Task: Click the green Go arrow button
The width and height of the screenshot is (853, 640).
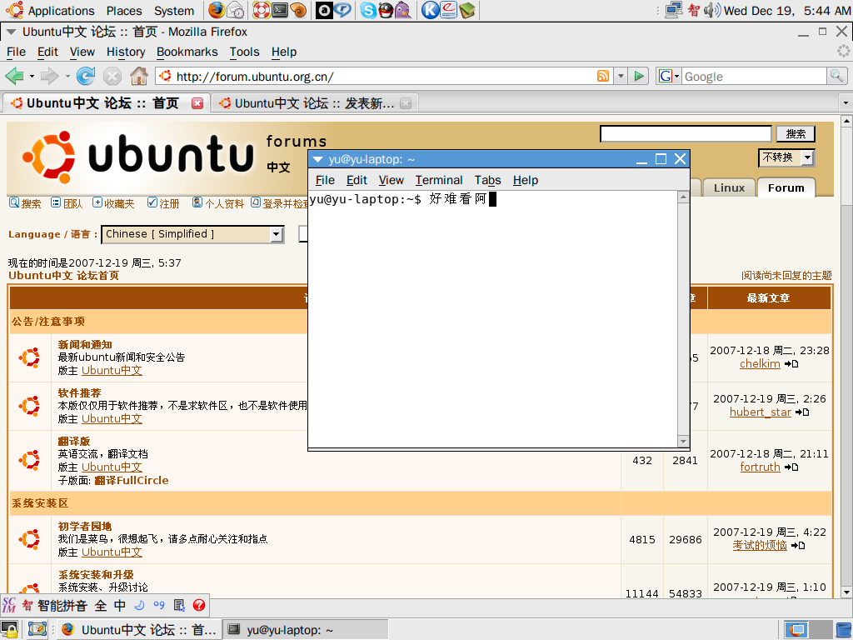Action: [639, 76]
